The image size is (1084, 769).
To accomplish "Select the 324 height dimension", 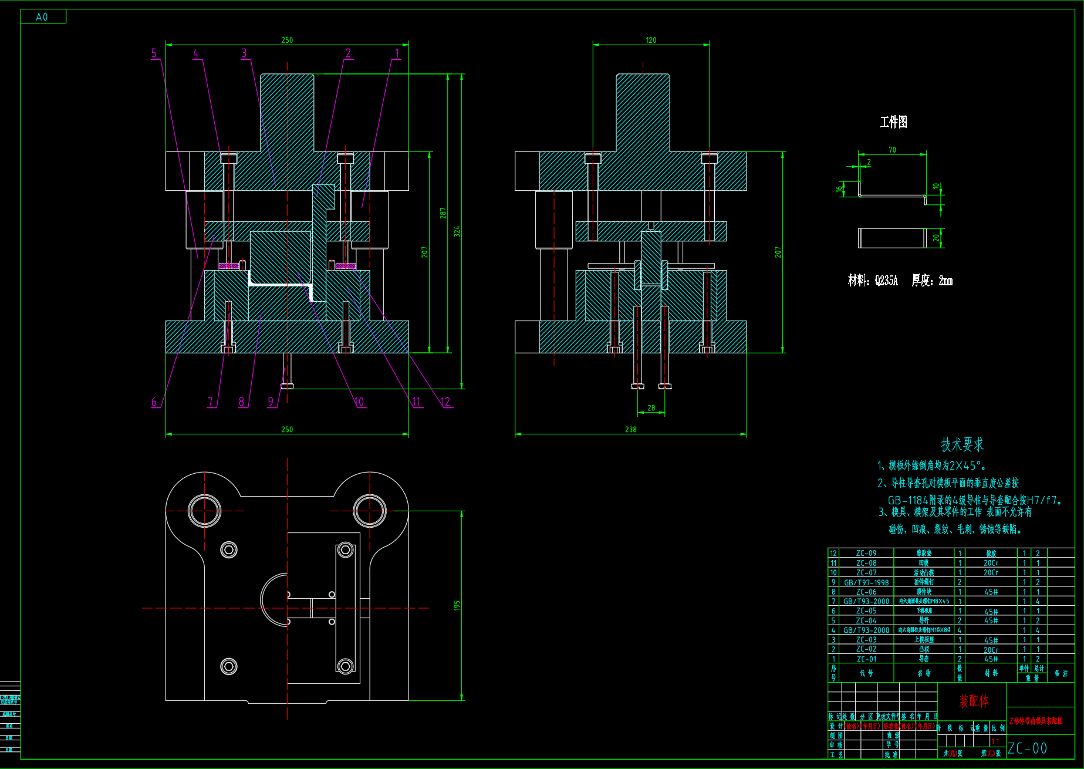I will (x=457, y=231).
